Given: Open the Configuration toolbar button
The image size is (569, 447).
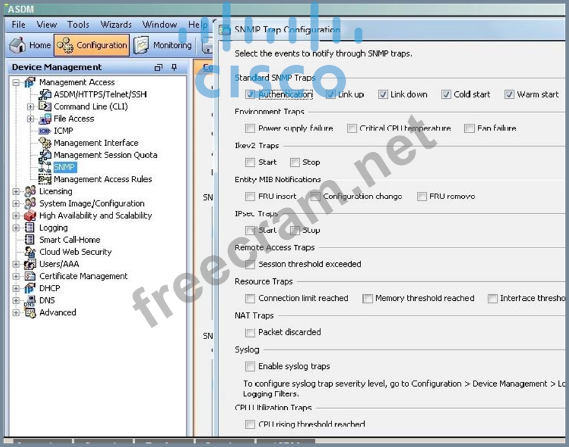Looking at the screenshot, I should [x=65, y=45].
